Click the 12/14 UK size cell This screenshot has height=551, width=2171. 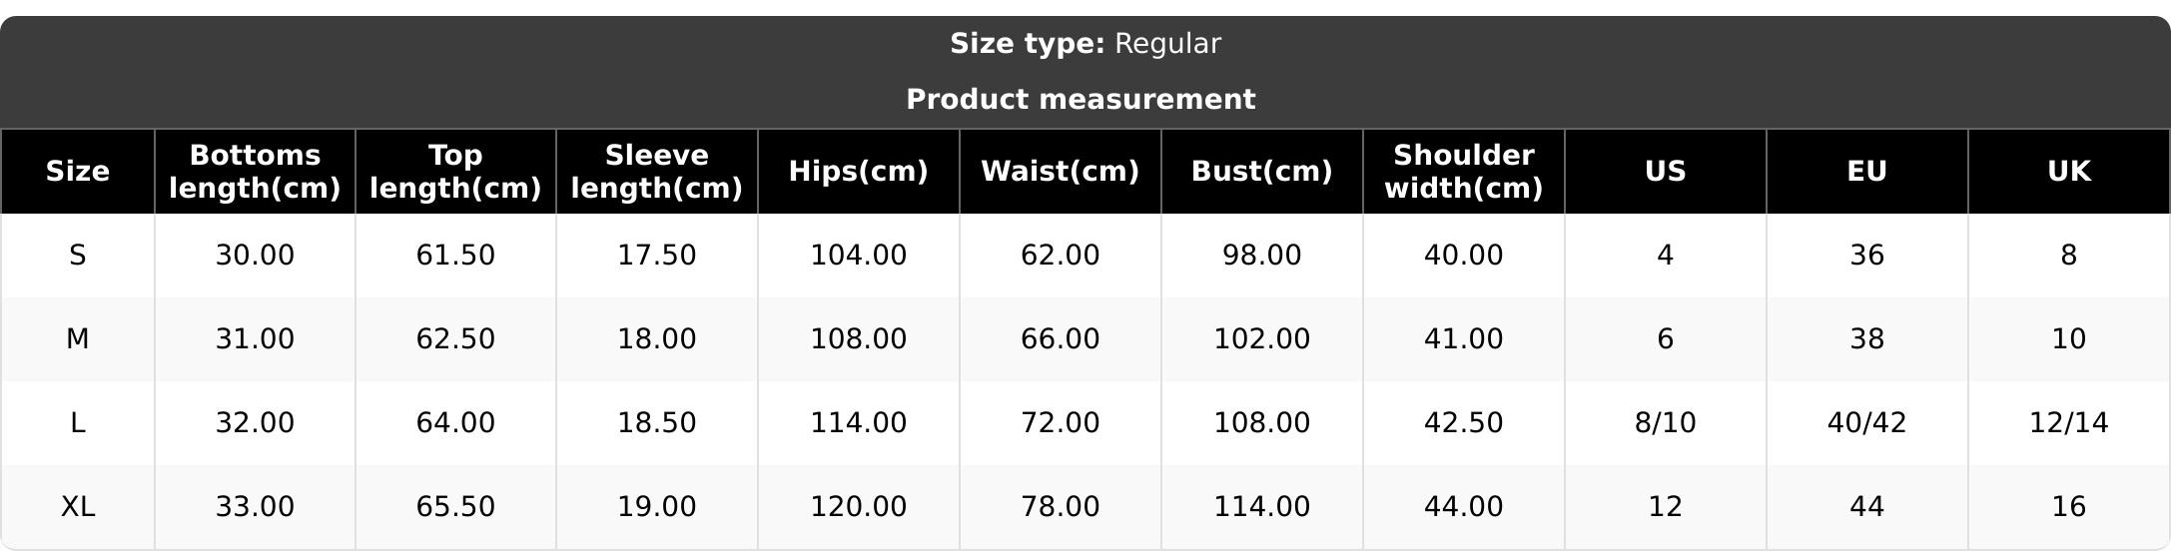(2069, 423)
